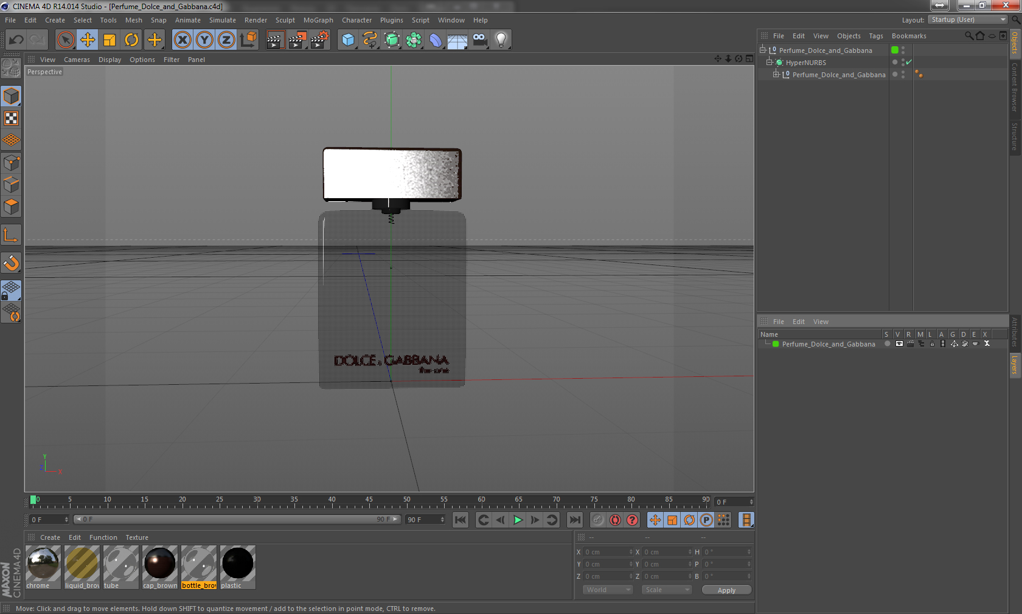Activate the Rotate tool
Image resolution: width=1022 pixels, height=614 pixels.
tap(131, 40)
